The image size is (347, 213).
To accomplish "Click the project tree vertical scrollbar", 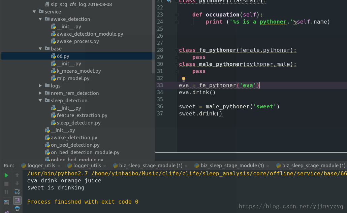I will (153, 36).
